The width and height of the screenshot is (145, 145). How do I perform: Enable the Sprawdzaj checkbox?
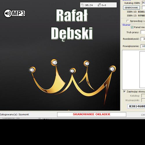coord(128,21)
